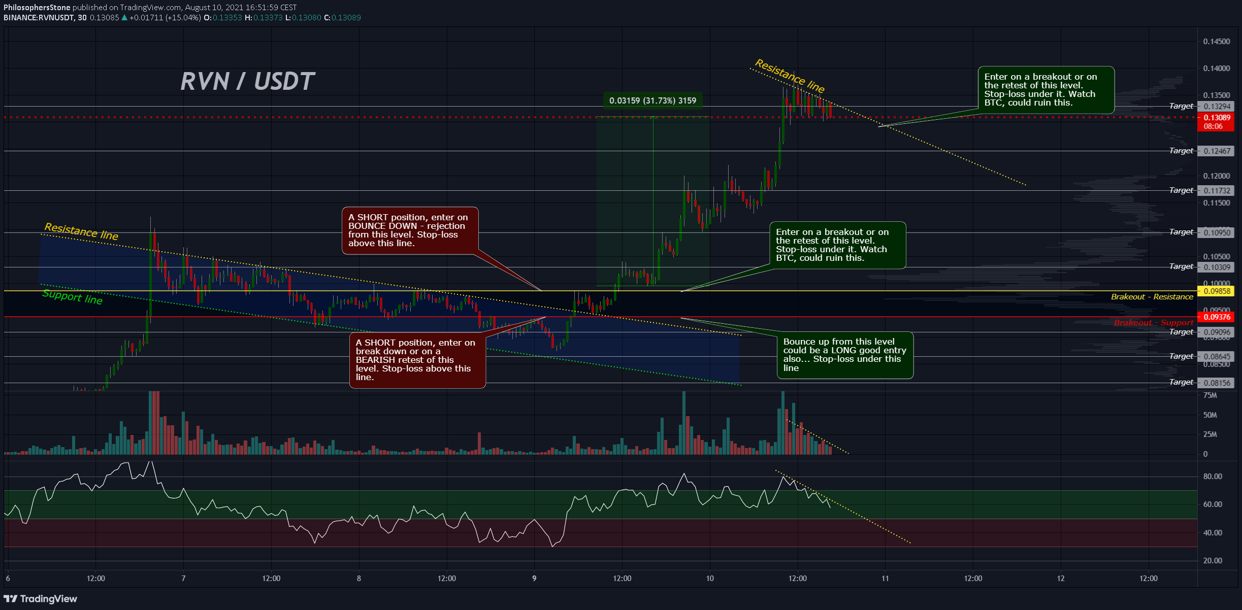Click the 0.14000 price axis value
This screenshot has width=1242, height=610.
tap(1217, 69)
